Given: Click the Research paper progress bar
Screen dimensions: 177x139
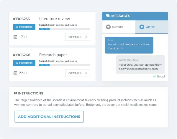Looking at the screenshot, I should 65,65.
